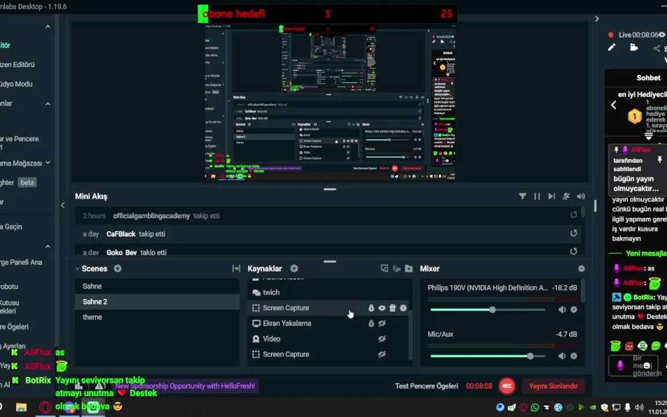This screenshot has height=417, width=667.
Task: Replay the Goko Bev follow alert
Action: tap(573, 251)
